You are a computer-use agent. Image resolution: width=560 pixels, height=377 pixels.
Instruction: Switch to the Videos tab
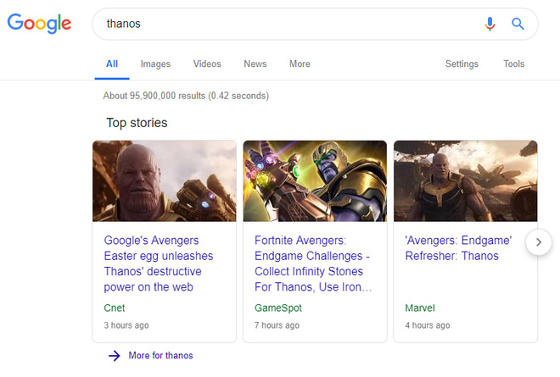coord(207,64)
